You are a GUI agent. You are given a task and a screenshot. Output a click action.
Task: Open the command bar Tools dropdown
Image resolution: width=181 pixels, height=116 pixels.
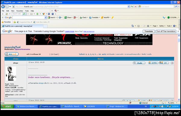pos(169,26)
